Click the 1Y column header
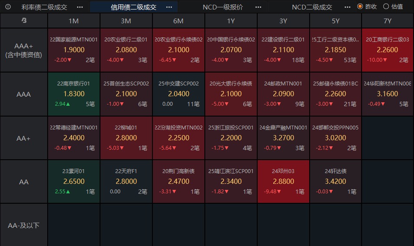Viewport: 414px width, 246px height. coord(231,21)
